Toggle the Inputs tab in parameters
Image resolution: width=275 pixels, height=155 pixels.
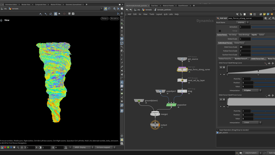coord(254,35)
